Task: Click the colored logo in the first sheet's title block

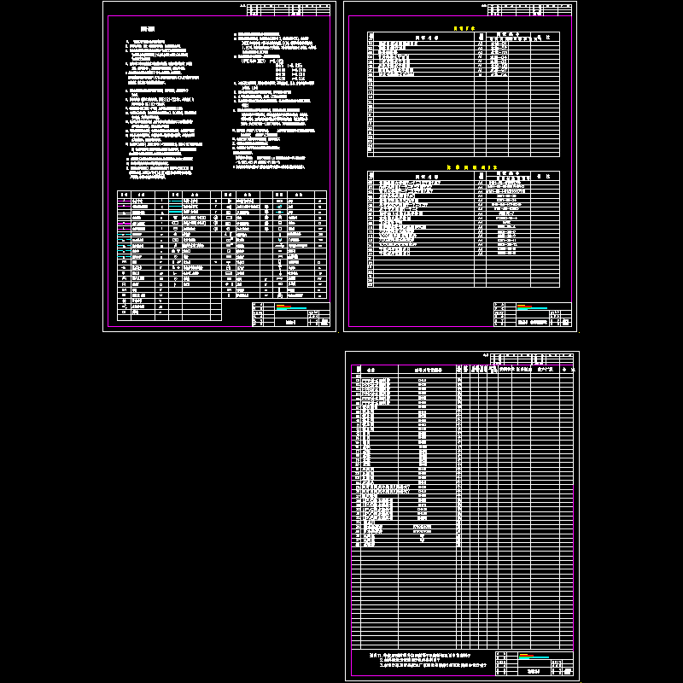Action: coord(290,307)
